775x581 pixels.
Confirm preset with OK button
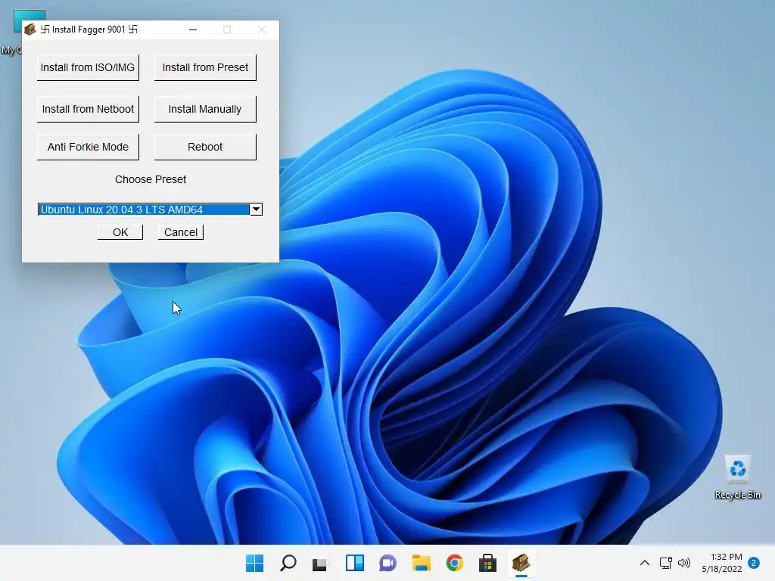pos(120,232)
